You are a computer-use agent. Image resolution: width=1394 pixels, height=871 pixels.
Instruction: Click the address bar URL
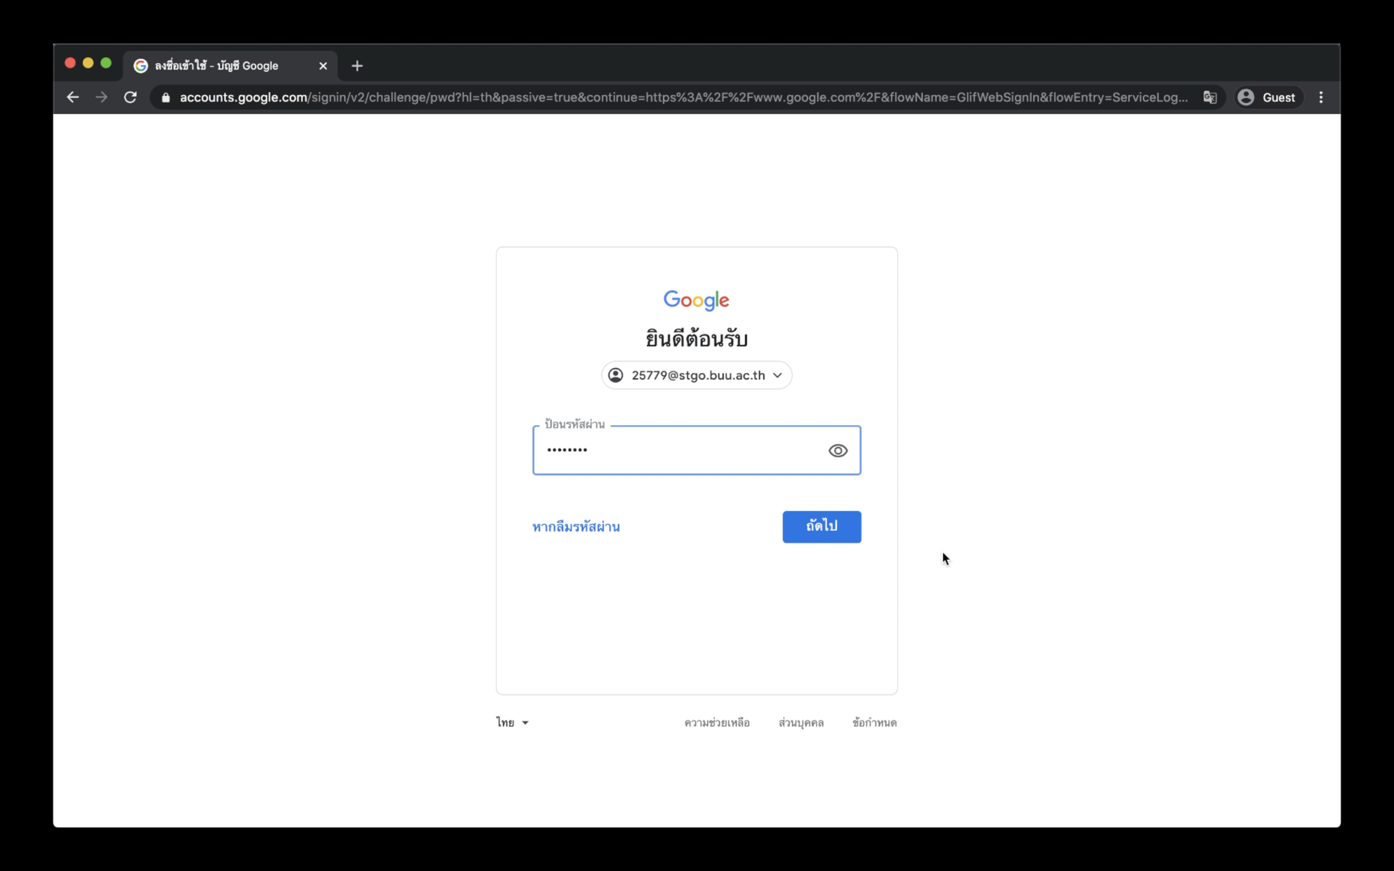point(683,97)
